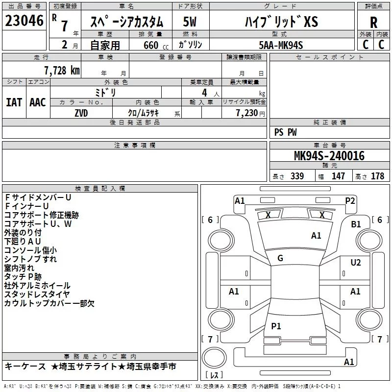Viewport: 392px width, 392px height.
Task: Click the model code 5AA-MK94S
Action: (x=281, y=45)
